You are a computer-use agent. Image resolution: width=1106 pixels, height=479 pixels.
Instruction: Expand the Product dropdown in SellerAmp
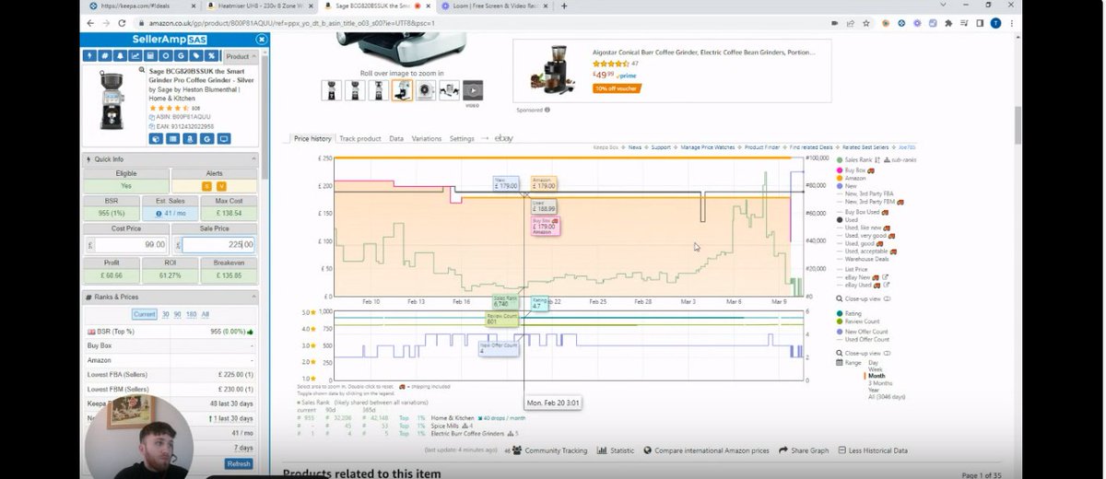pos(241,56)
